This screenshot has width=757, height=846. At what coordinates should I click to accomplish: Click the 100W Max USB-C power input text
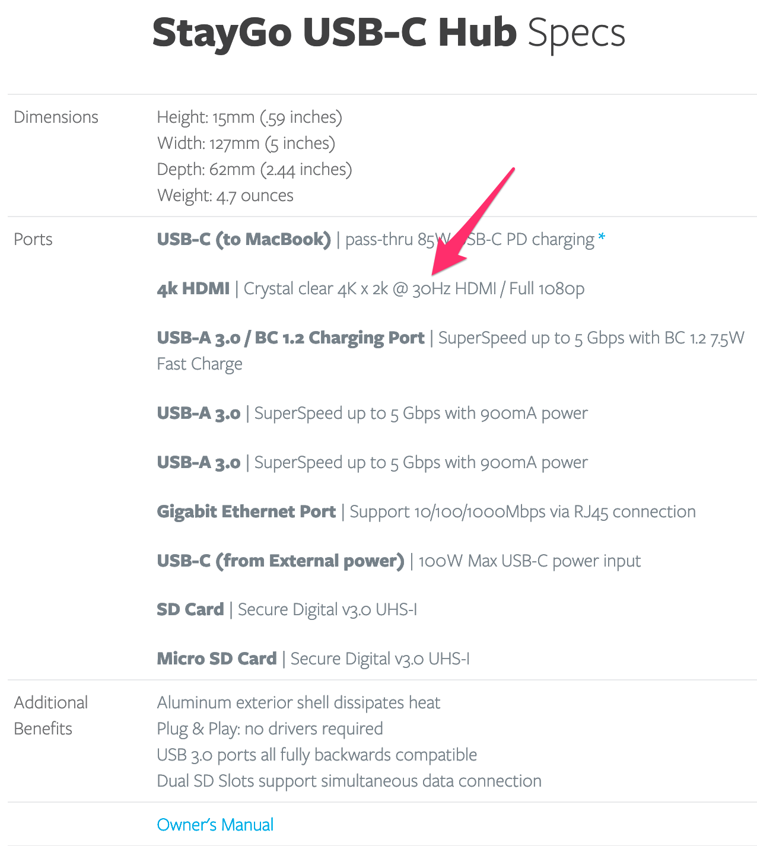coord(529,561)
